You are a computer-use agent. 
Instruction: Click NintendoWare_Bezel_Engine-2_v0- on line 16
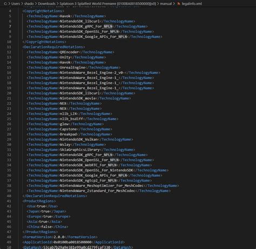pyautogui.click(x=92, y=73)
